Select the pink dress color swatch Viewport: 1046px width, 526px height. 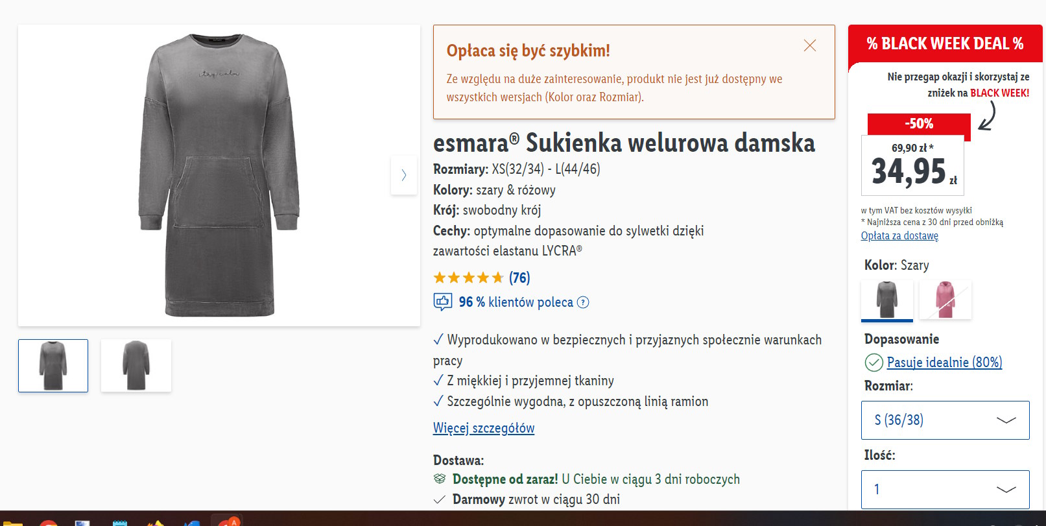[x=945, y=300]
